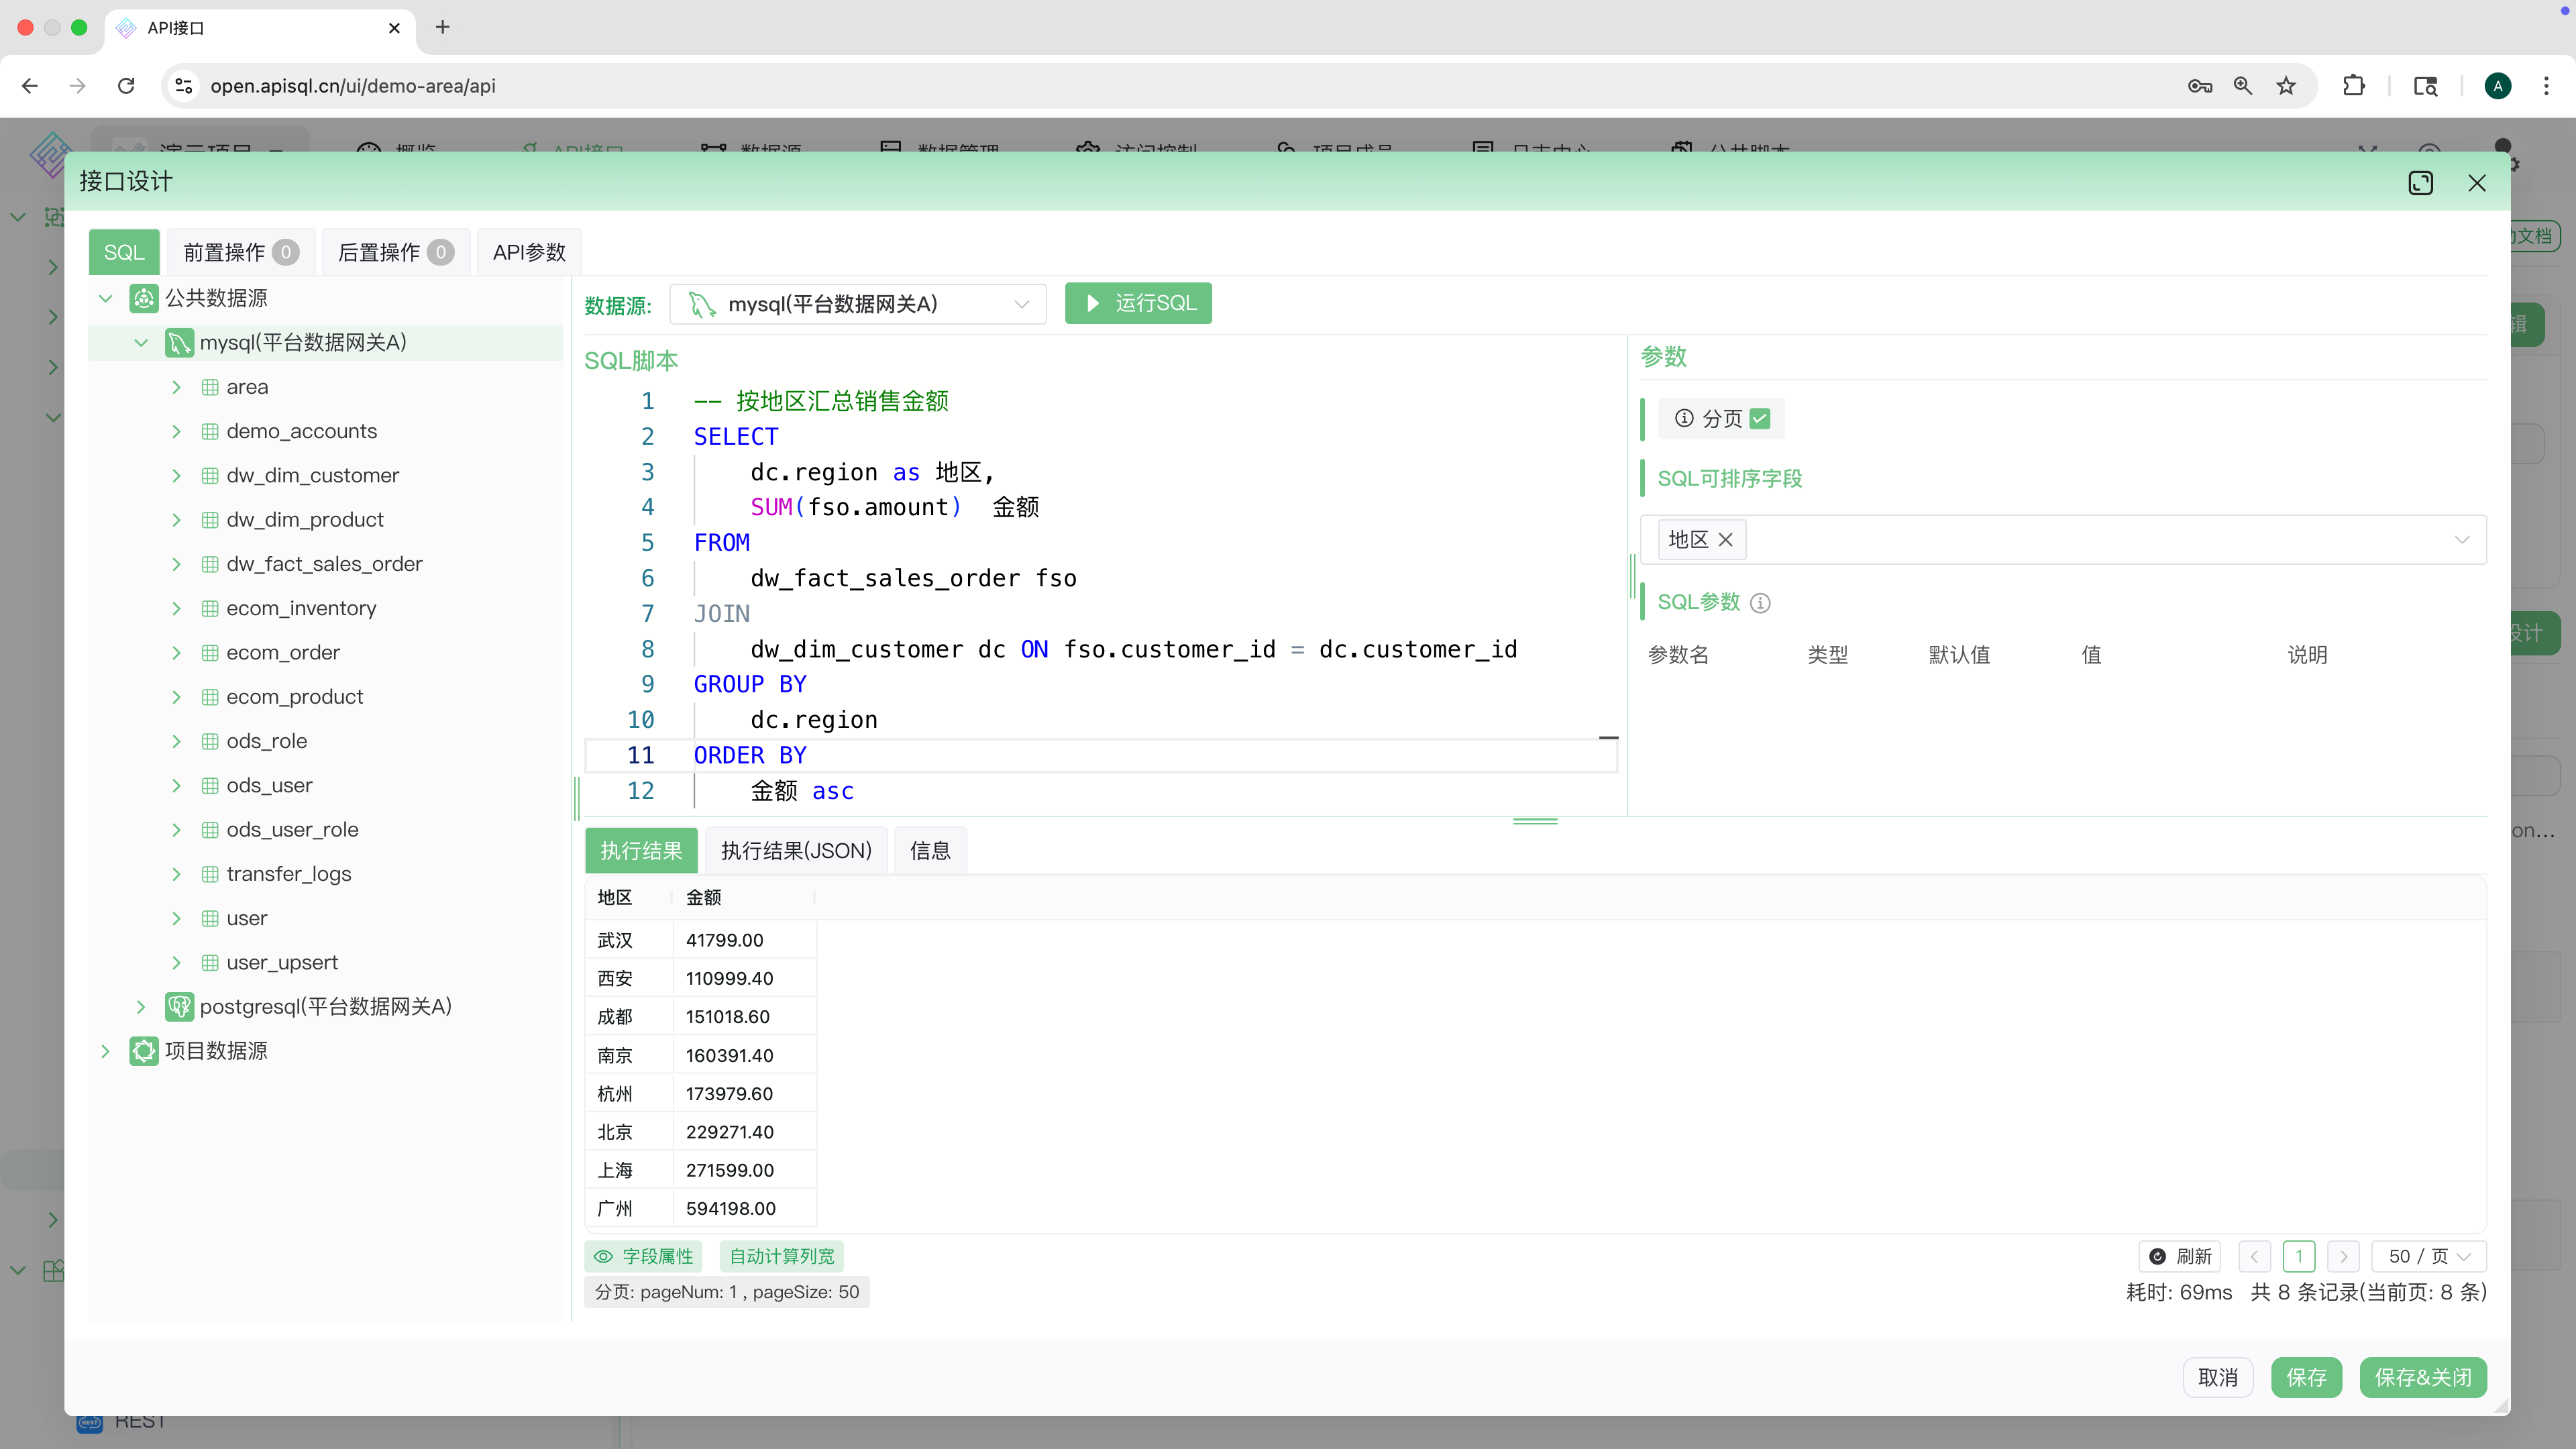
Task: Click the browser extensions puzzle icon
Action: (x=2354, y=86)
